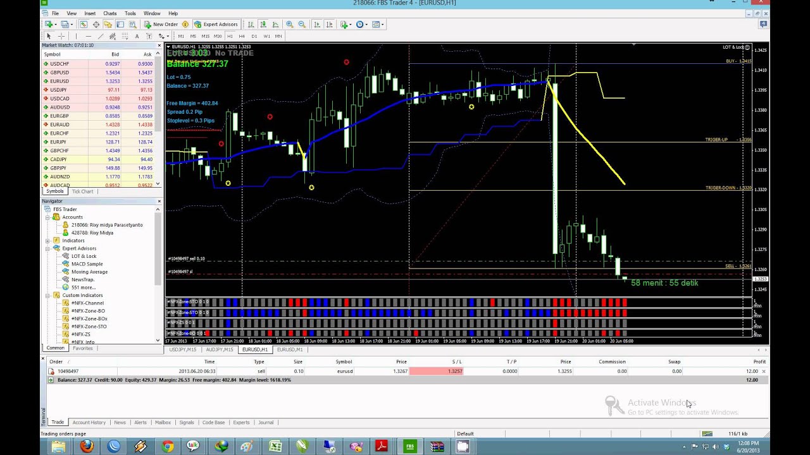Viewport: 810px width, 455px height.
Task: Open the File menu
Action: point(55,13)
